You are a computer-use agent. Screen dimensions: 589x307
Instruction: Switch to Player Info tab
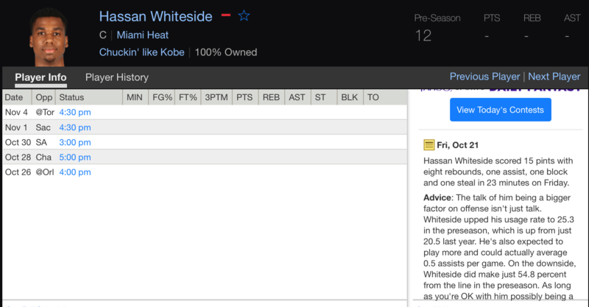(40, 77)
